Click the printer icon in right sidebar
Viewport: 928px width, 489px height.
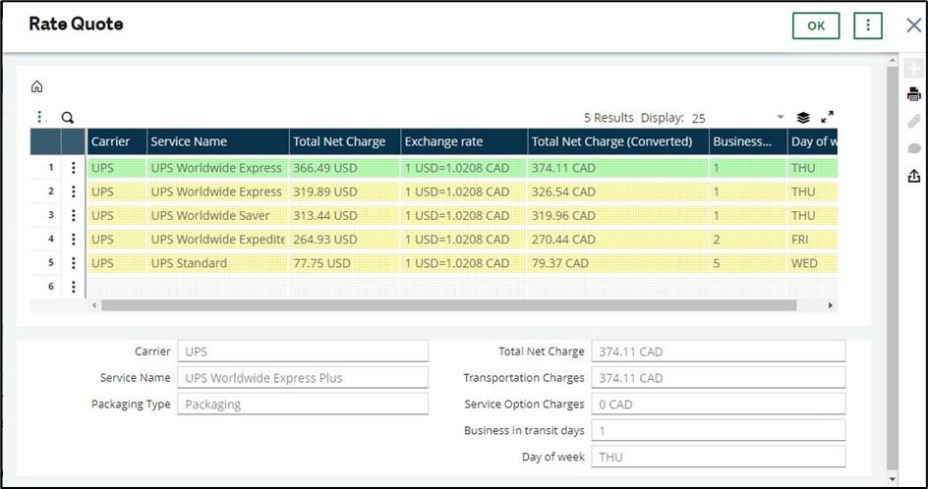coord(914,93)
